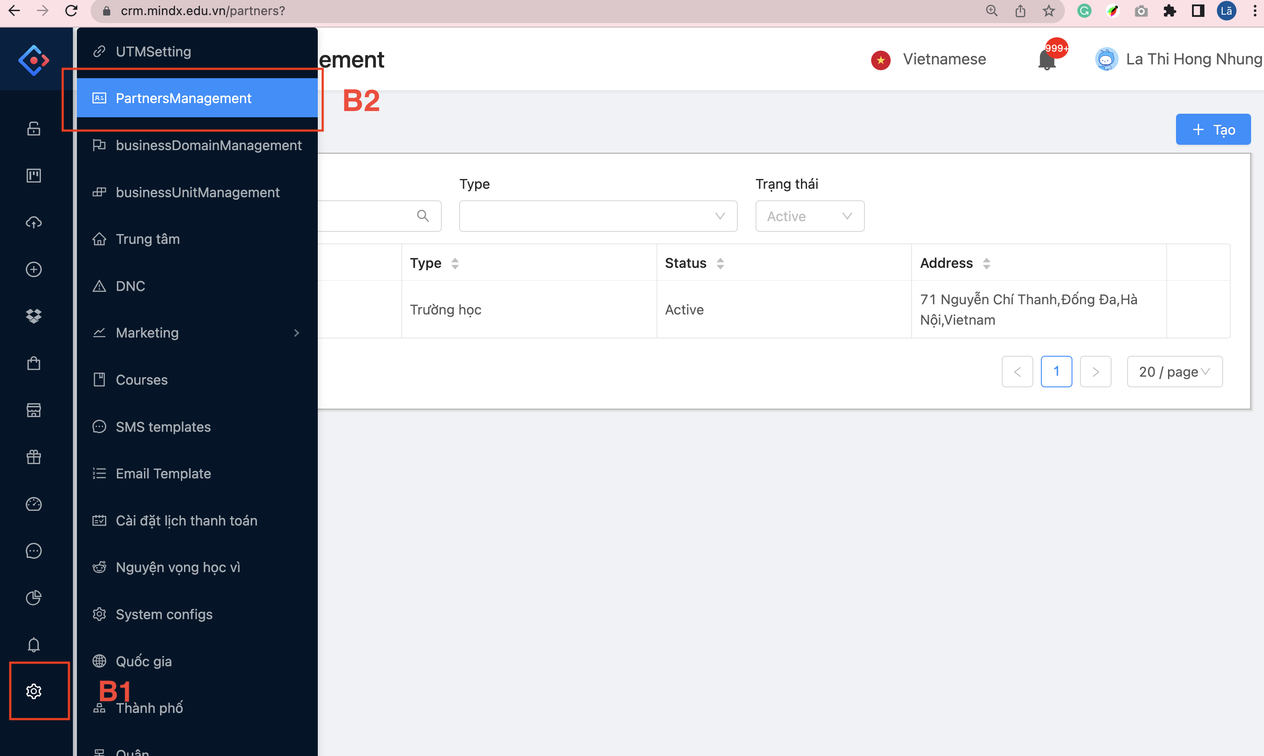Click the dashboard speedometer sidebar icon
This screenshot has width=1264, height=756.
click(x=34, y=504)
